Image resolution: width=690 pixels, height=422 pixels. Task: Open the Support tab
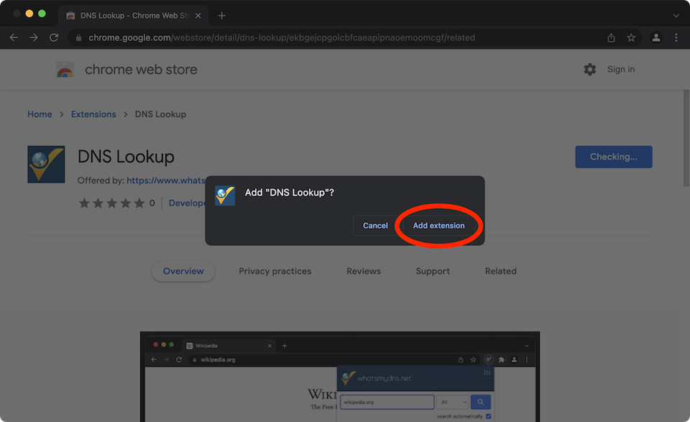coord(433,271)
